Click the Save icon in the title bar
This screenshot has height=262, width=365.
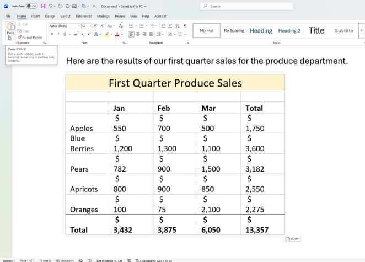coord(43,6)
